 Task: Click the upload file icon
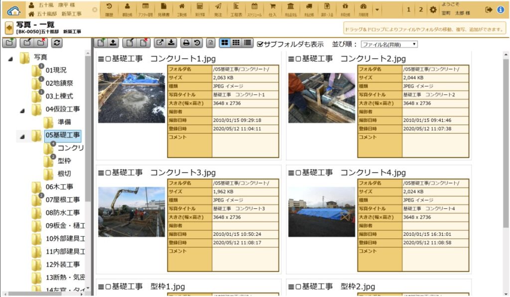coord(113,43)
